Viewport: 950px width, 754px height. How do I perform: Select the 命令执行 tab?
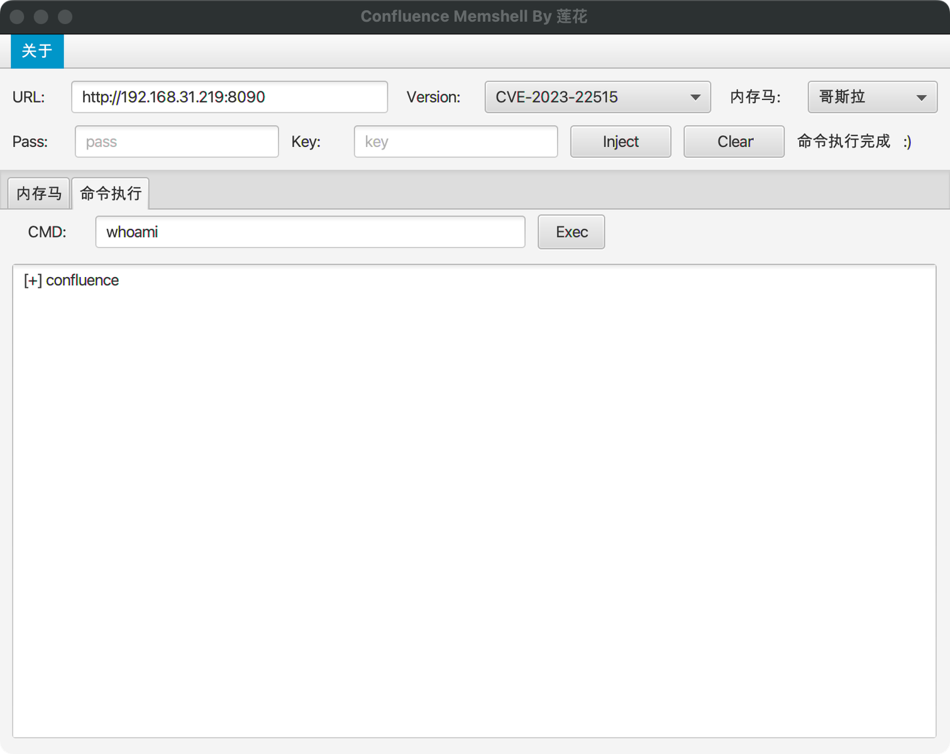tap(111, 193)
